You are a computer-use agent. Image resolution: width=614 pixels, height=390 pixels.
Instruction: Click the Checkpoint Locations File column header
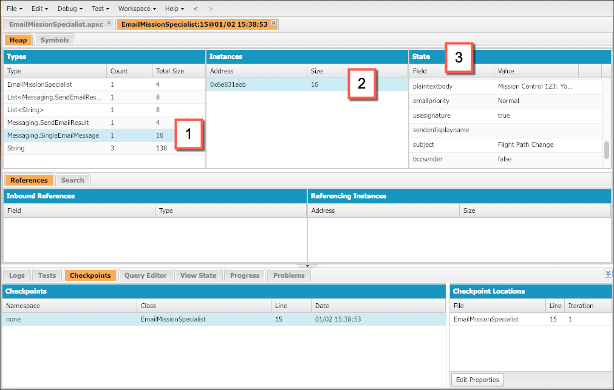click(x=498, y=306)
